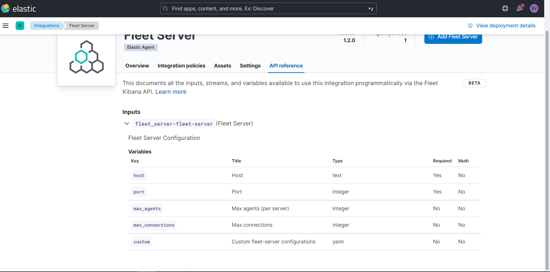
Task: Go to the Integrations breadcrumb
Action: point(47,26)
